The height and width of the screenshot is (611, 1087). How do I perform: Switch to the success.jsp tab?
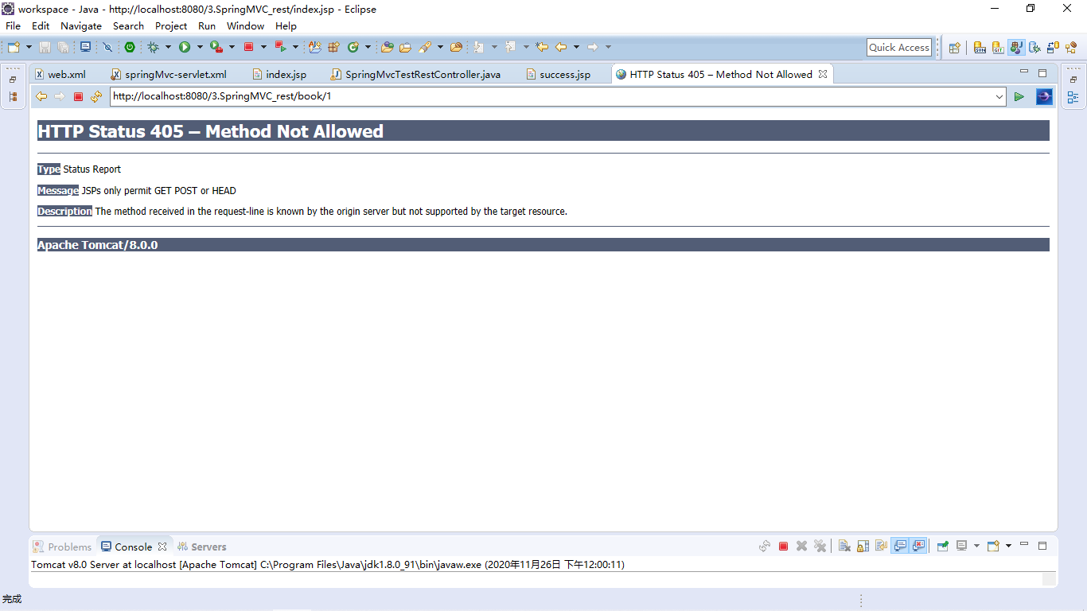coord(558,75)
